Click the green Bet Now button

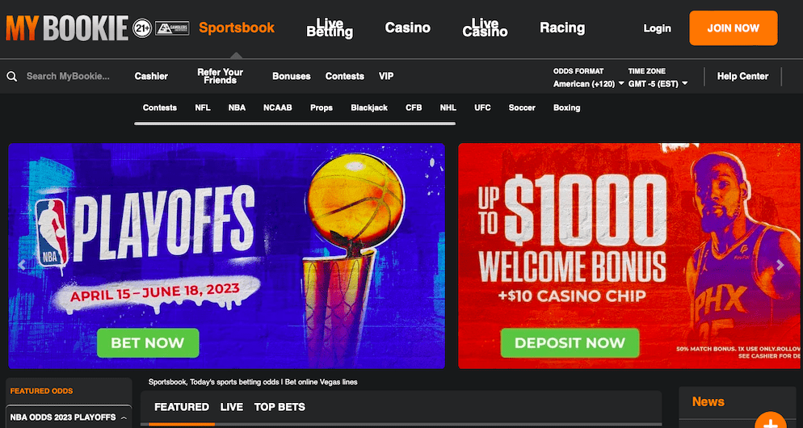point(148,342)
